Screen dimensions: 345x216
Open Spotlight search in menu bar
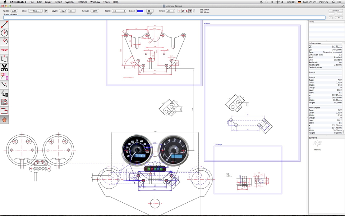tap(333, 2)
